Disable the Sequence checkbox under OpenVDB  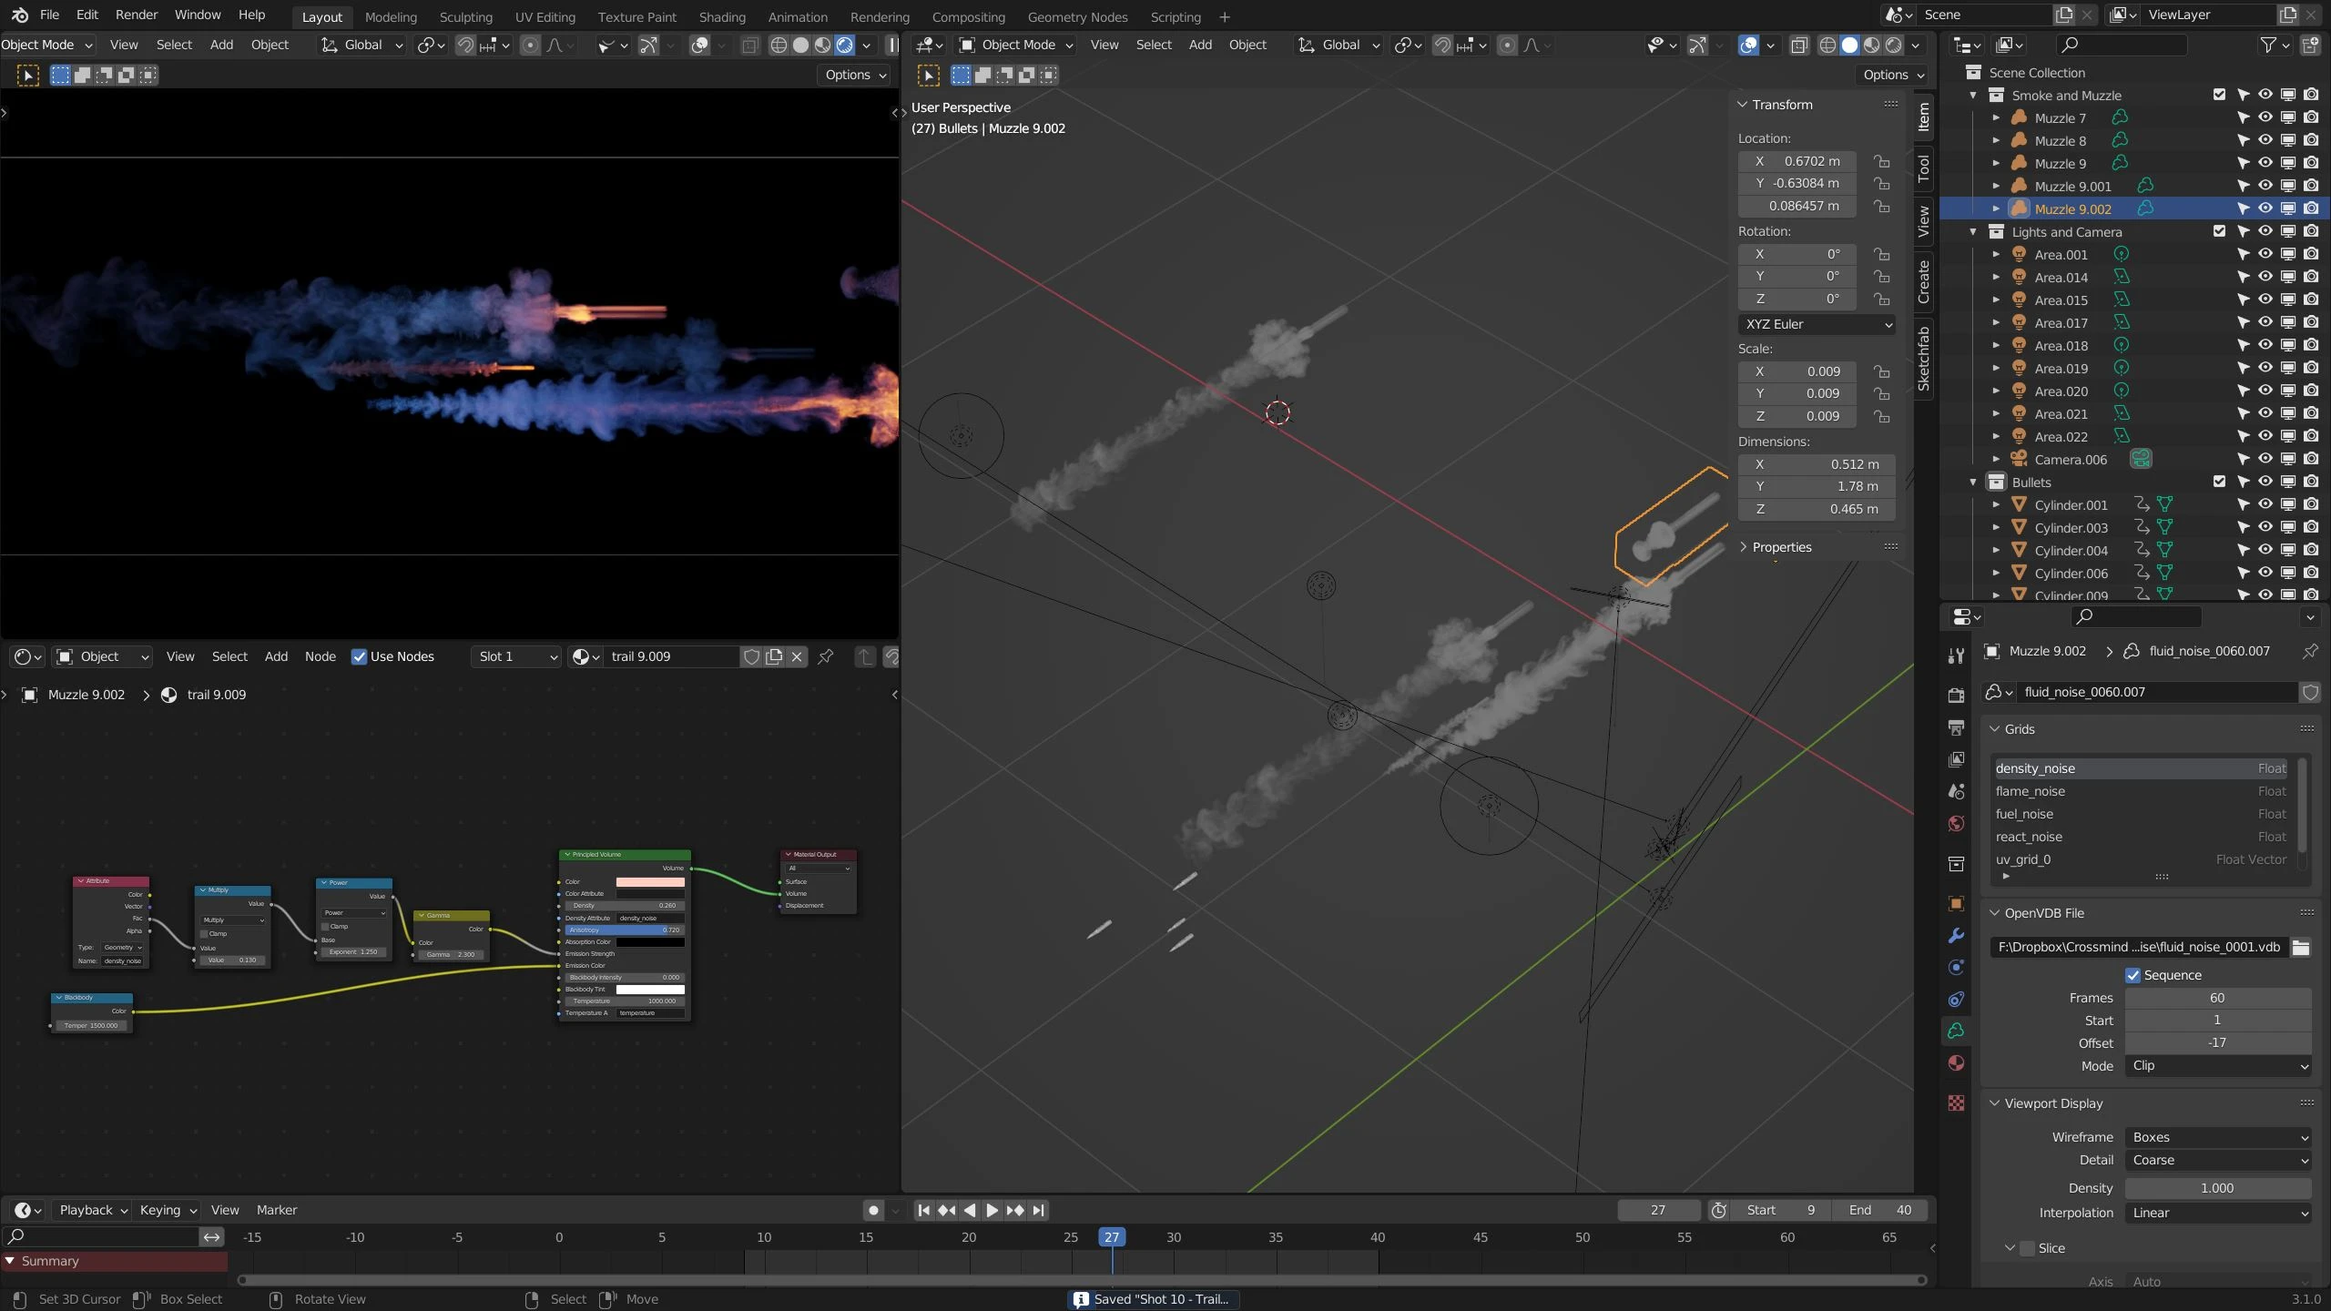[2133, 974]
